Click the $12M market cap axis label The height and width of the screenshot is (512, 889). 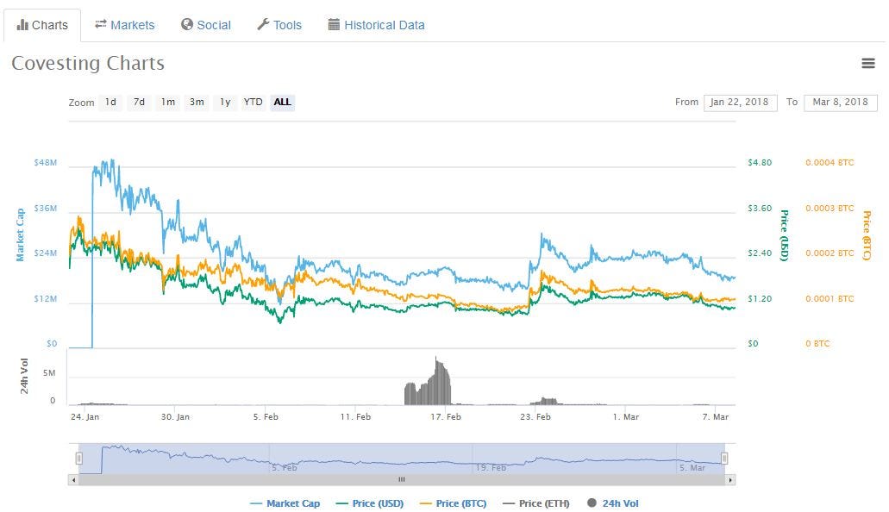(x=46, y=299)
